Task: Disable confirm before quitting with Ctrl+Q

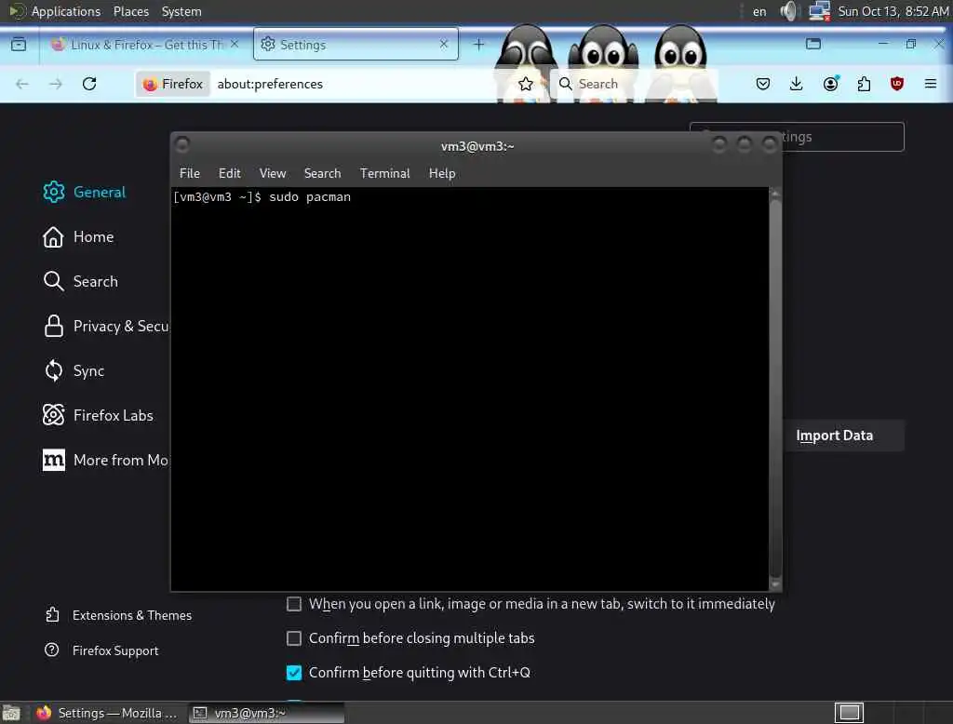Action: 293,672
